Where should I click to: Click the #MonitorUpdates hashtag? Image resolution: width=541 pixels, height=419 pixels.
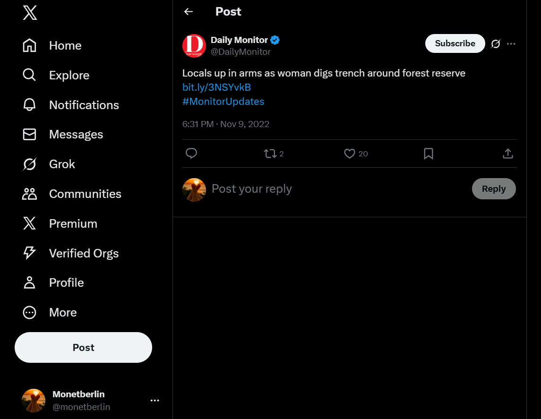tap(223, 102)
